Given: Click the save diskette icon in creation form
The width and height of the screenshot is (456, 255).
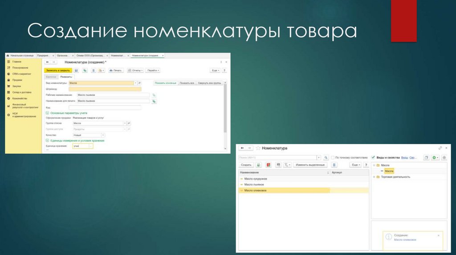Looking at the screenshot, I should click(76, 71).
